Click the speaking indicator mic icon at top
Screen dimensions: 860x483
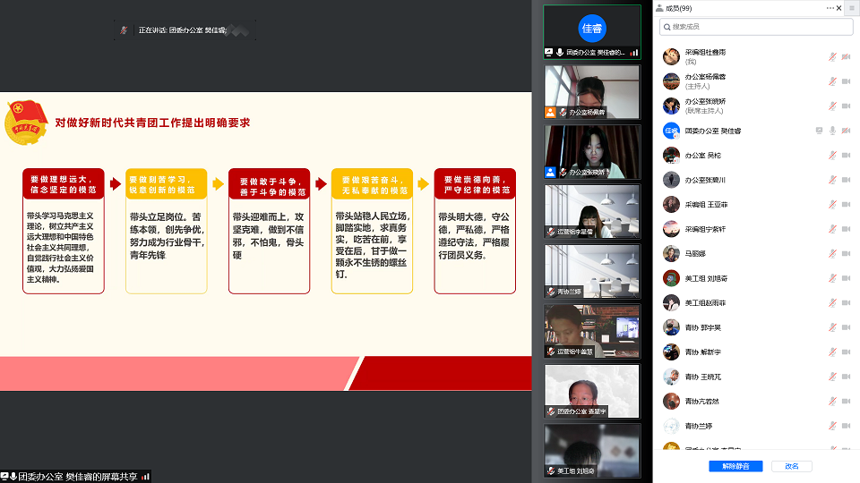(x=124, y=30)
